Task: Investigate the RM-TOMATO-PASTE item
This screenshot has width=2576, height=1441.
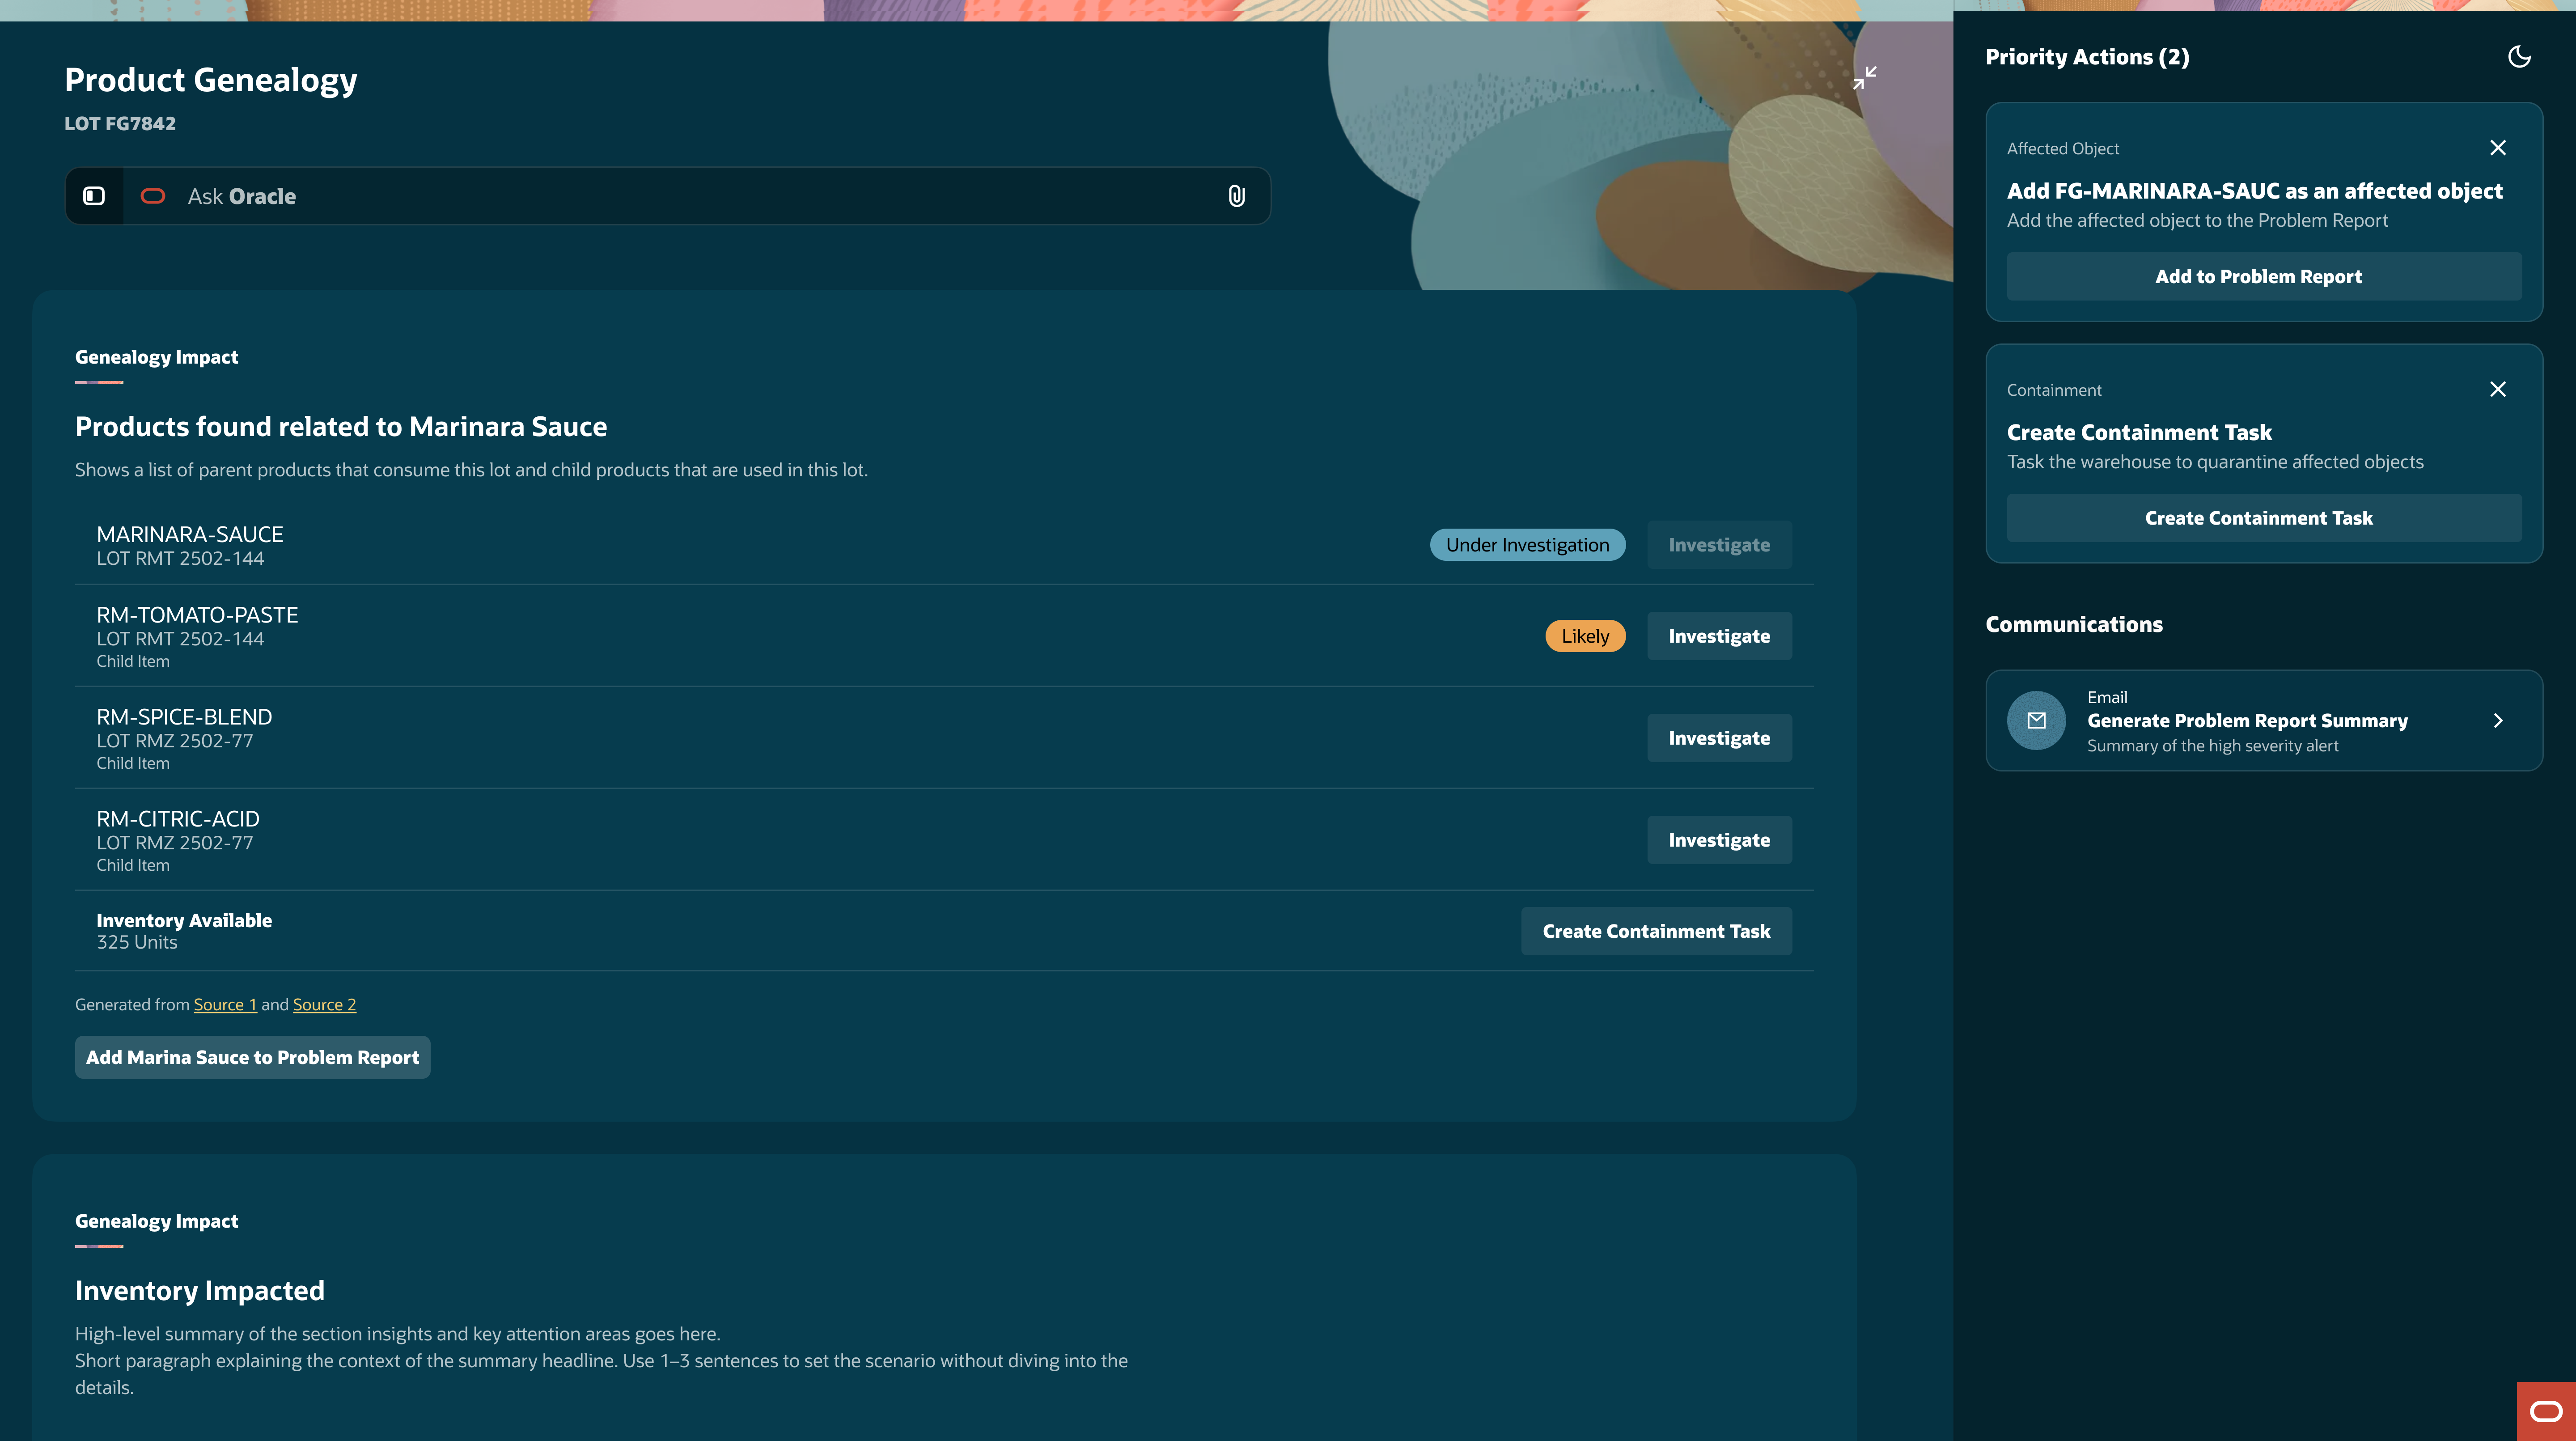Action: [1719, 636]
